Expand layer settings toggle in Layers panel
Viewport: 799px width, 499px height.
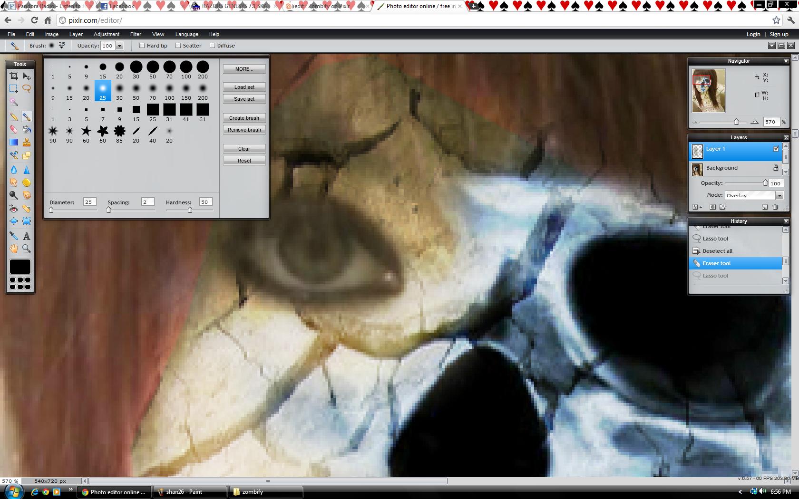coord(697,207)
